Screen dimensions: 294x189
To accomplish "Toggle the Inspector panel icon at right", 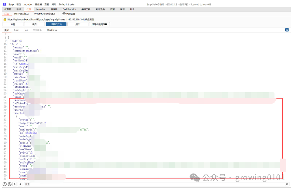I will (287, 30).
